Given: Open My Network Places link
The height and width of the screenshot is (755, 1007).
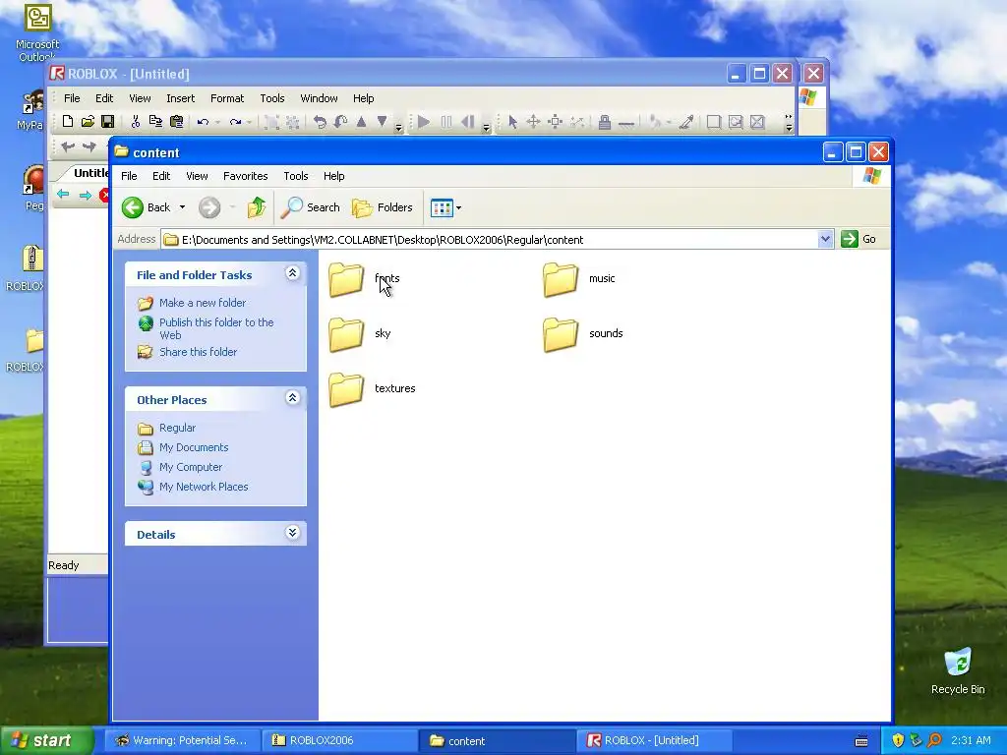Looking at the screenshot, I should pos(204,487).
